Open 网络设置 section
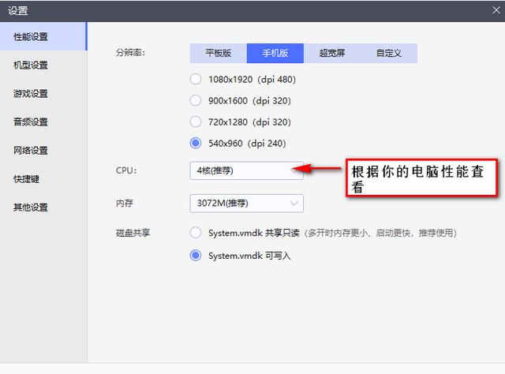The image size is (505, 374). click(32, 151)
